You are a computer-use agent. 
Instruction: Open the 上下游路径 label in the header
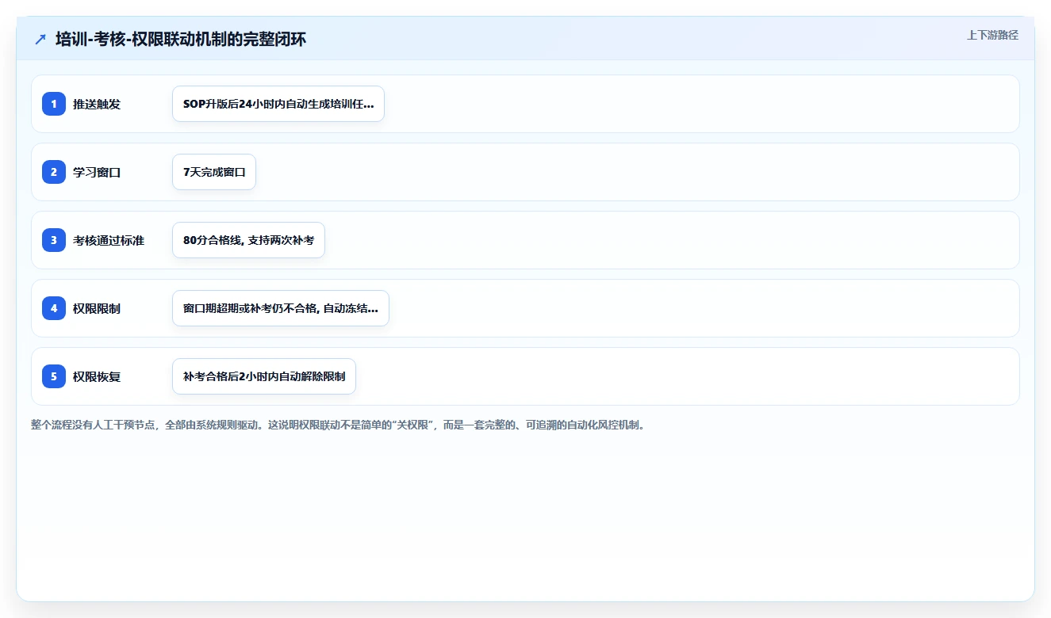992,36
